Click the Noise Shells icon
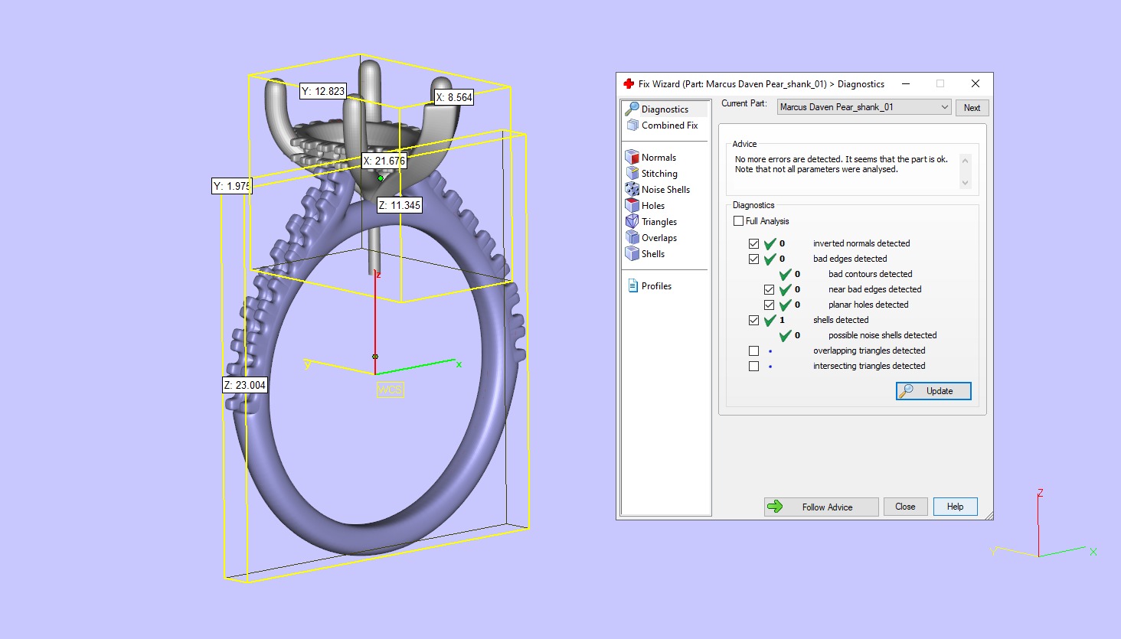Image resolution: width=1121 pixels, height=639 pixels. tap(632, 189)
